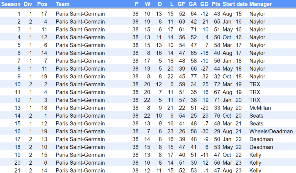Click the Team column header
The width and height of the screenshot is (296, 173).
62,4
